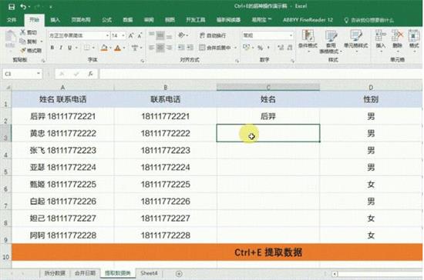The image size is (424, 280).
Task: Click the top align icon
Action: [x=151, y=35]
